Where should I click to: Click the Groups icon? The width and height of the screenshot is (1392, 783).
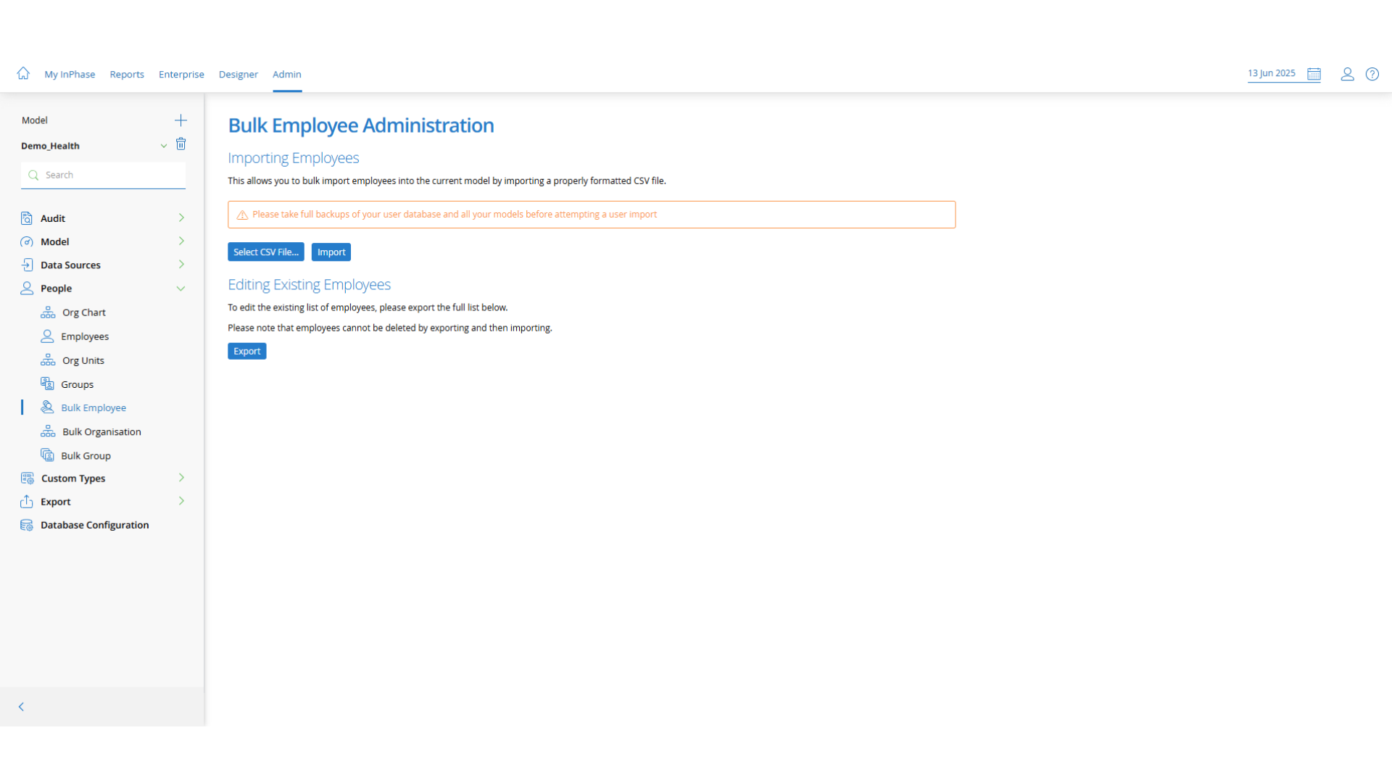[x=47, y=384]
